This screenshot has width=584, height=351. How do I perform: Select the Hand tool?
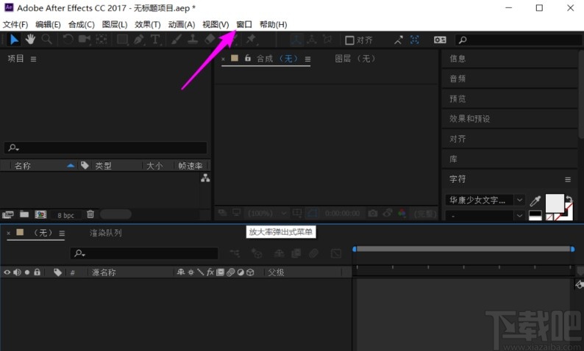click(30, 39)
